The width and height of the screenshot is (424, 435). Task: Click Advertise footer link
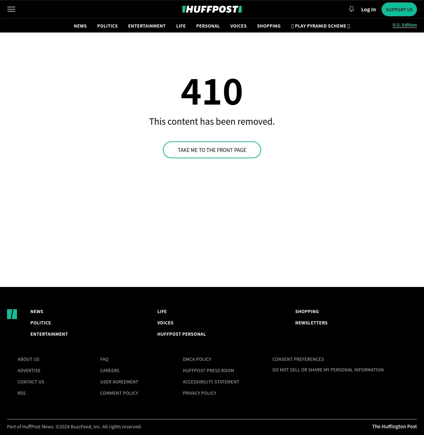tap(29, 370)
